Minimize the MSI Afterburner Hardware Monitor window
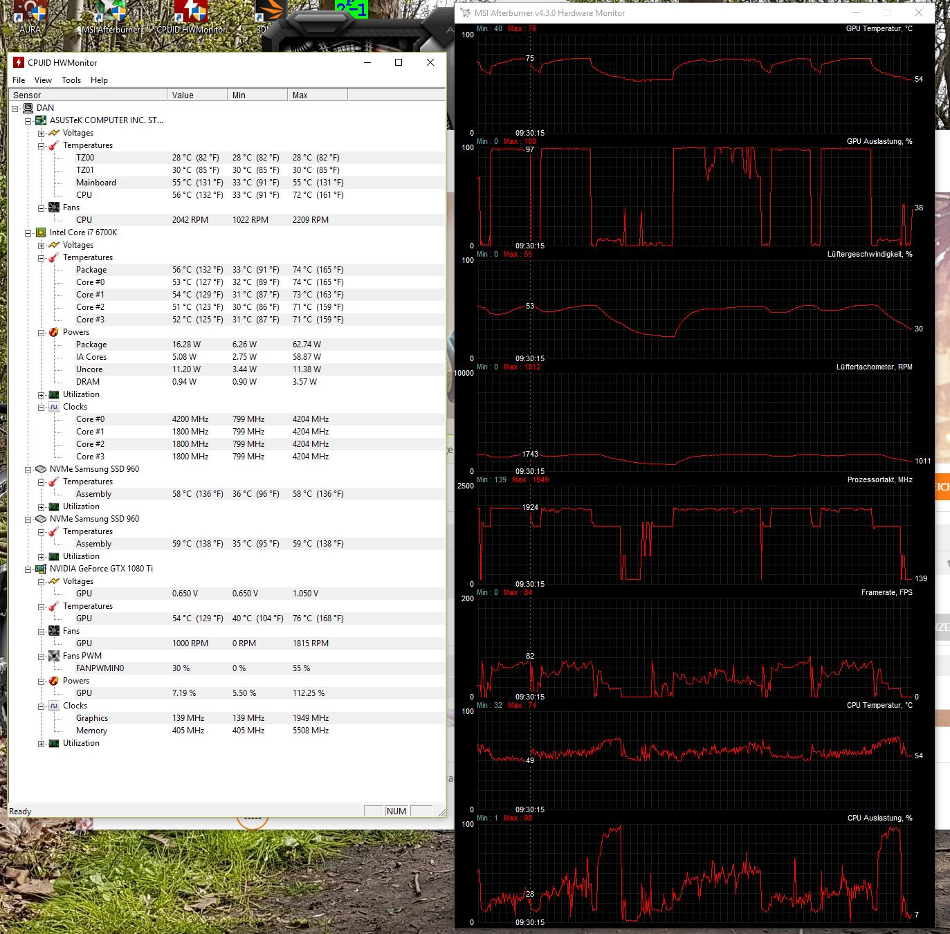Viewport: 950px width, 934px height. pos(856,13)
